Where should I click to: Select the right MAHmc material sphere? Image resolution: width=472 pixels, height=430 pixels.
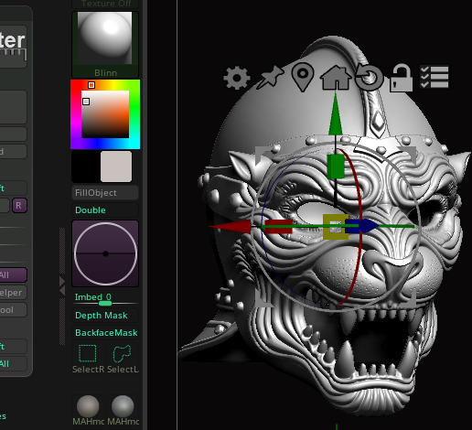click(x=123, y=410)
